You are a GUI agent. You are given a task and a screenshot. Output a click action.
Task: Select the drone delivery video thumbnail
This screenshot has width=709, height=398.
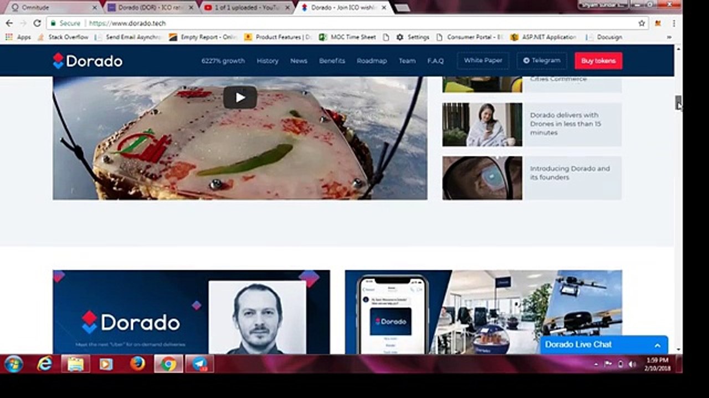click(482, 124)
